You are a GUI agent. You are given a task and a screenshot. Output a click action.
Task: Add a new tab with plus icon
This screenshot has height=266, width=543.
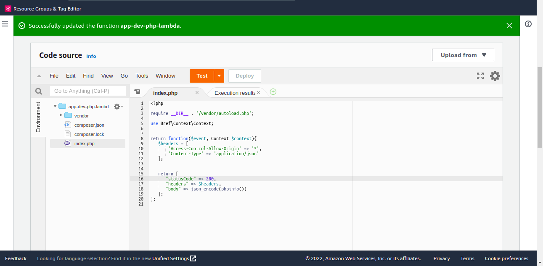pos(273,92)
